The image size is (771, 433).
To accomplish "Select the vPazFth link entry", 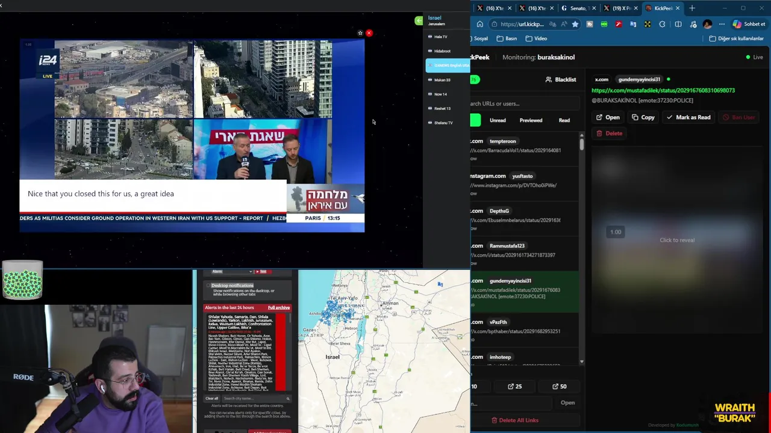I will [524, 330].
